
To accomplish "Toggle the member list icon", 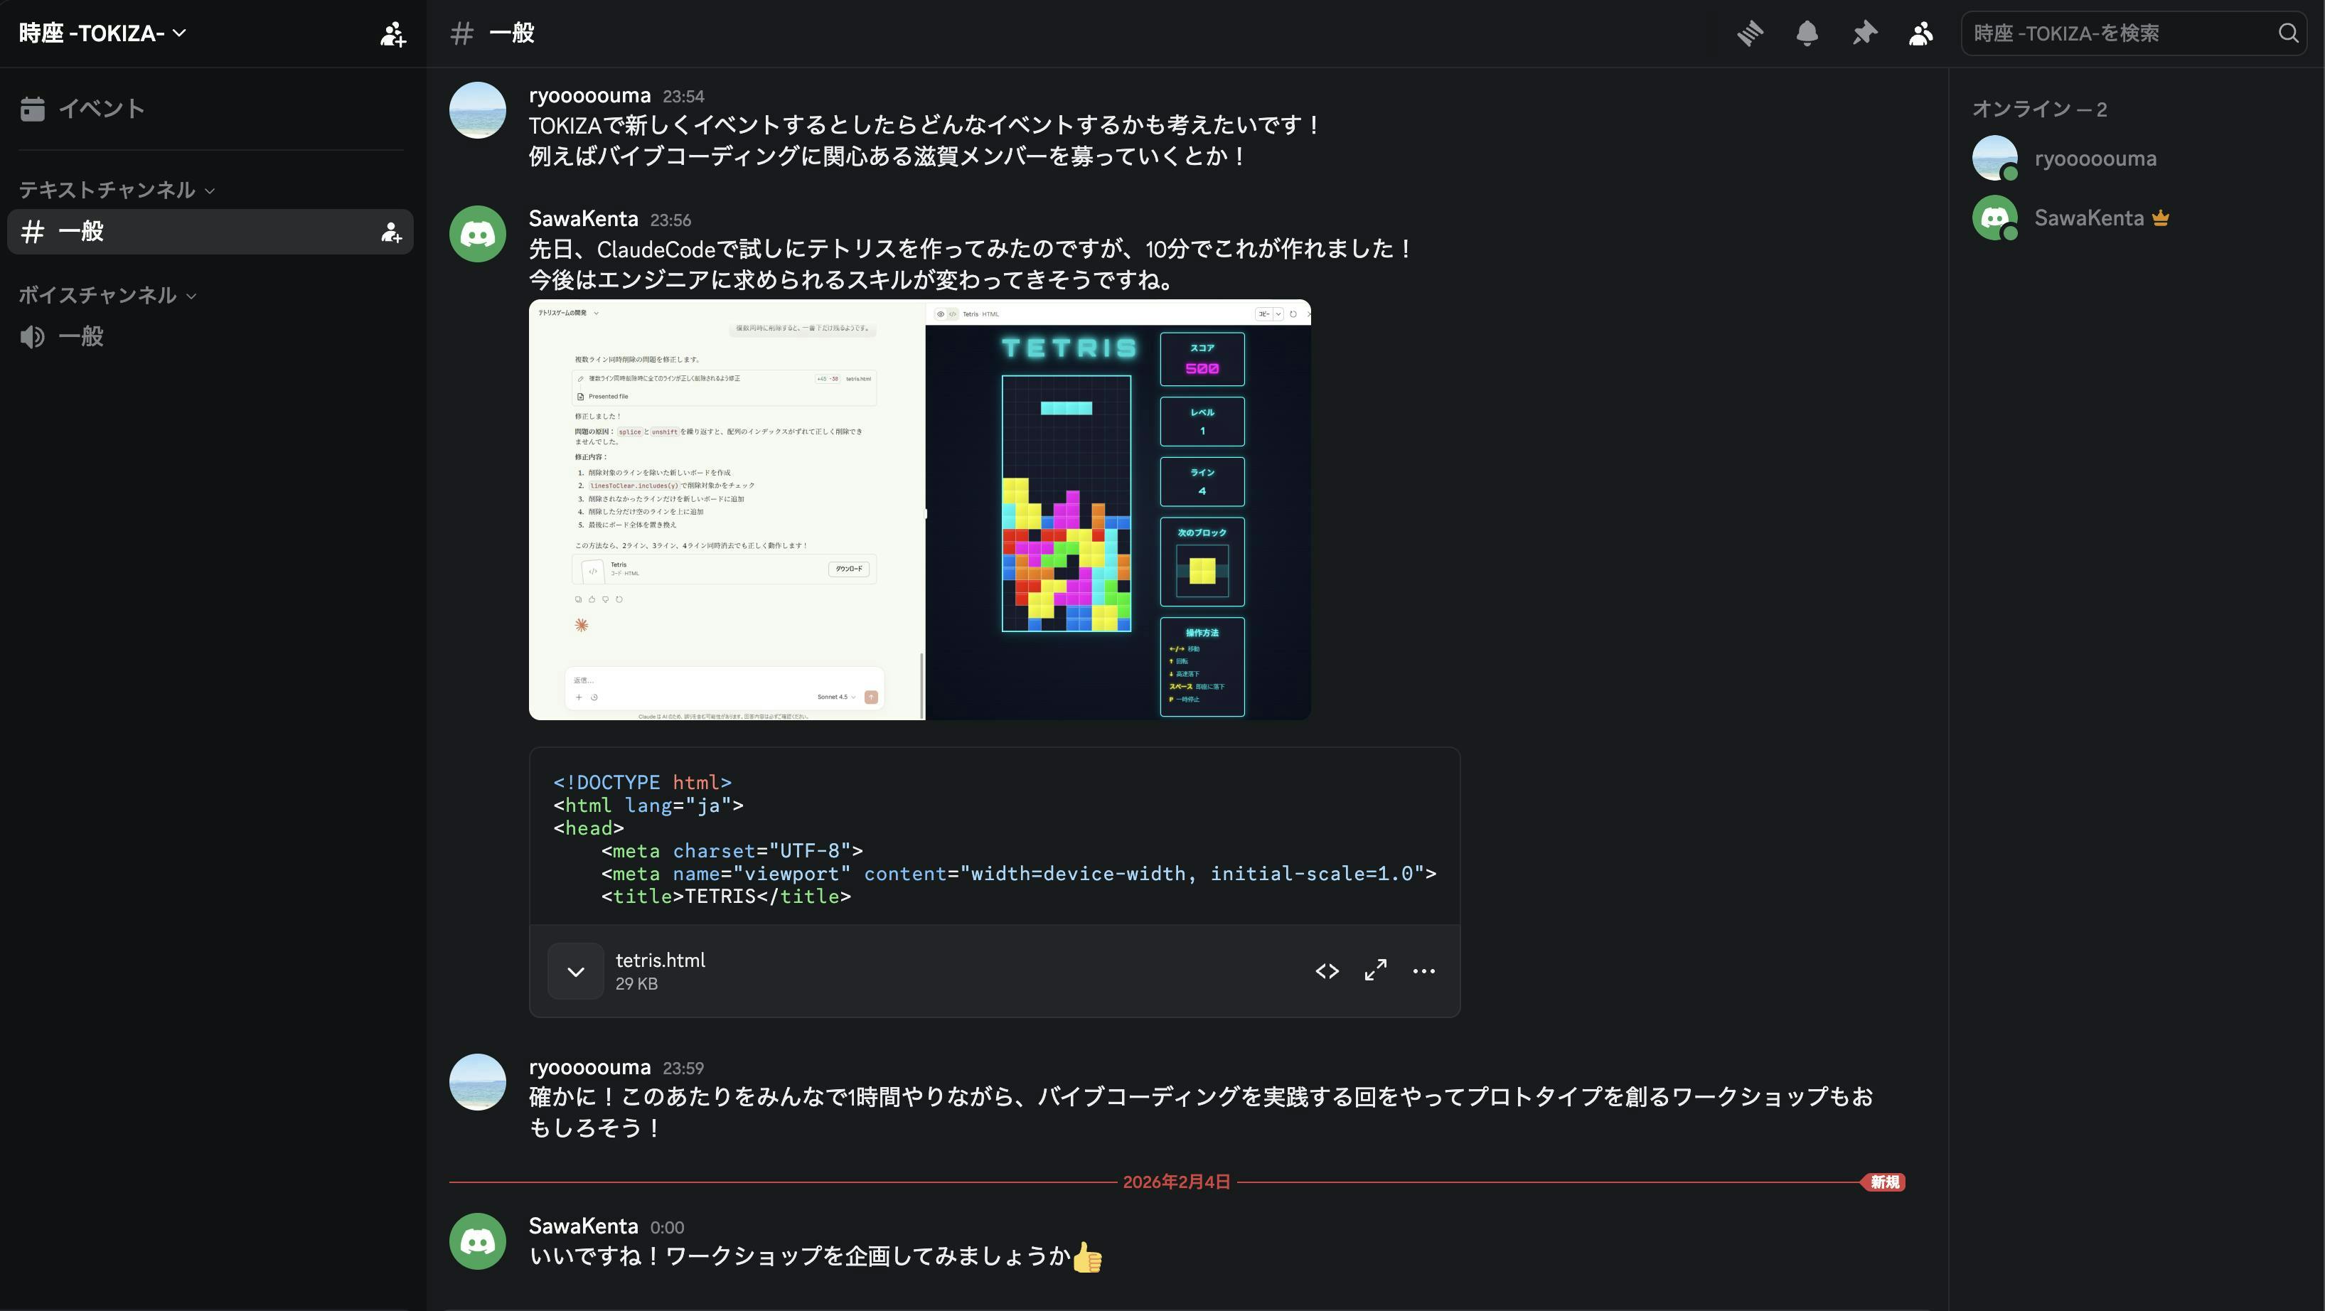I will click(1920, 33).
